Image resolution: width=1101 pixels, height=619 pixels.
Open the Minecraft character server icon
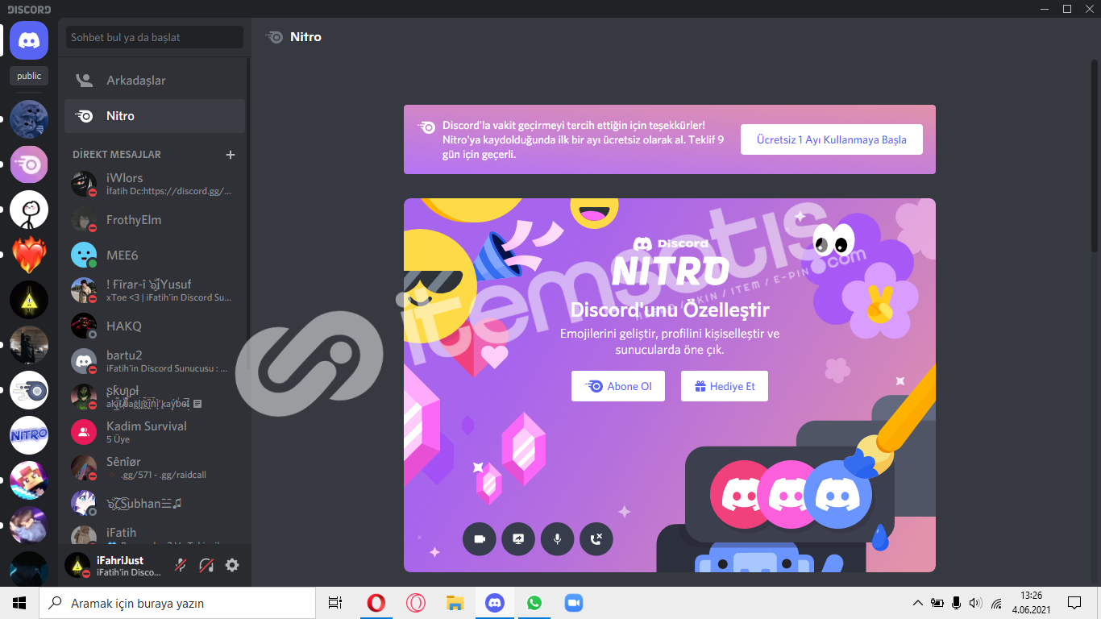(x=29, y=480)
